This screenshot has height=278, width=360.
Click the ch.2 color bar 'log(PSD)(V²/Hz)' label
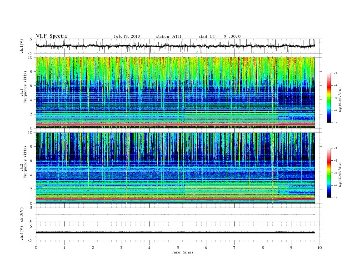point(340,174)
